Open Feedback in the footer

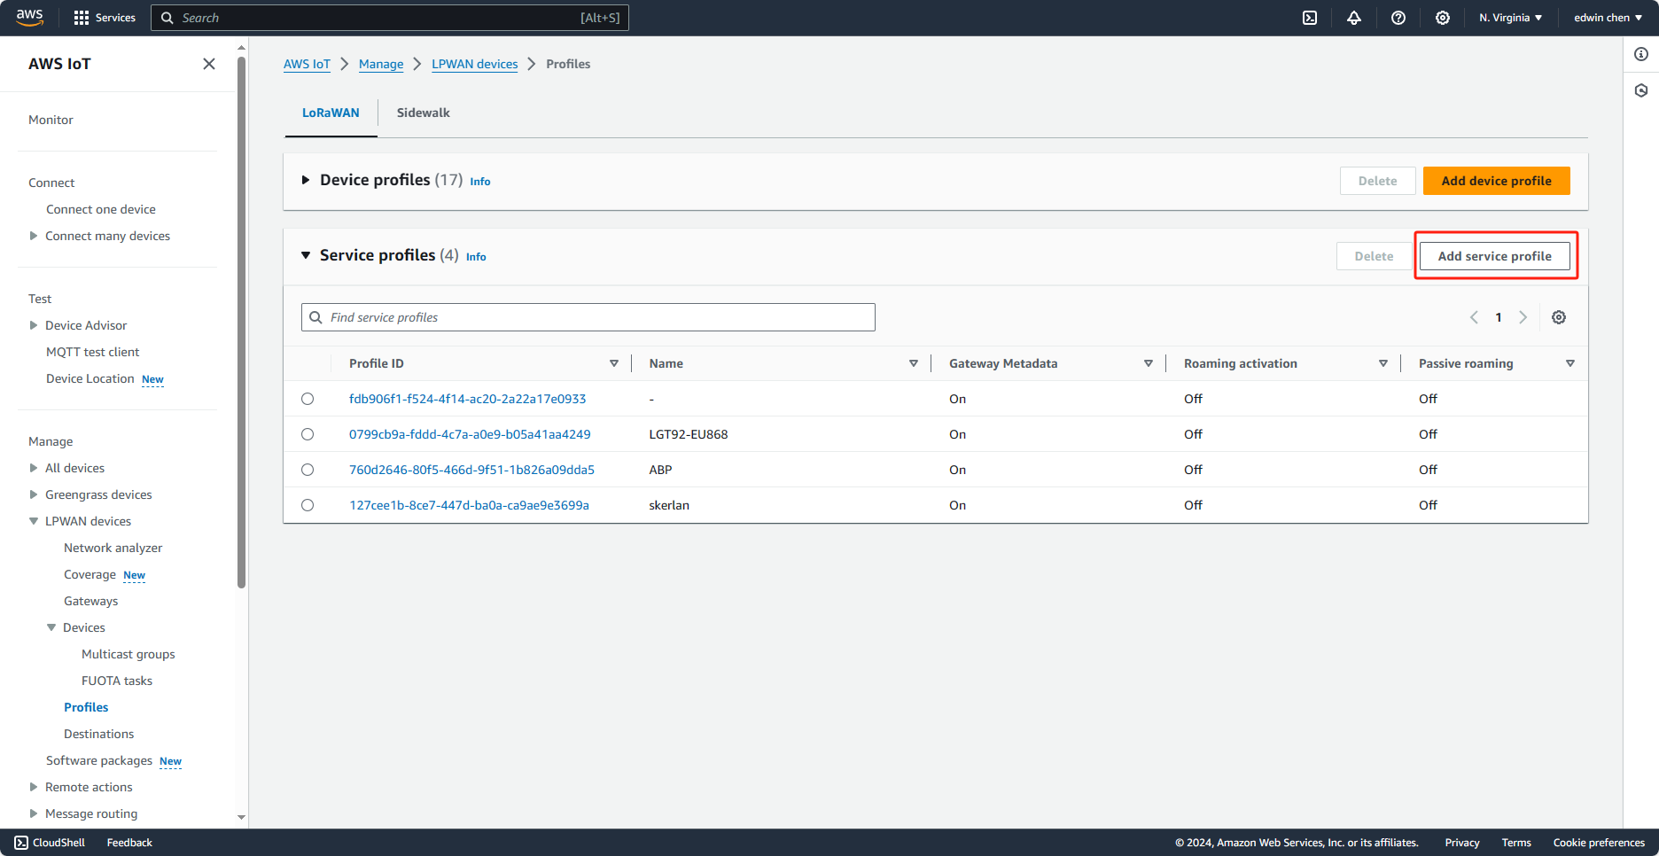tap(129, 843)
